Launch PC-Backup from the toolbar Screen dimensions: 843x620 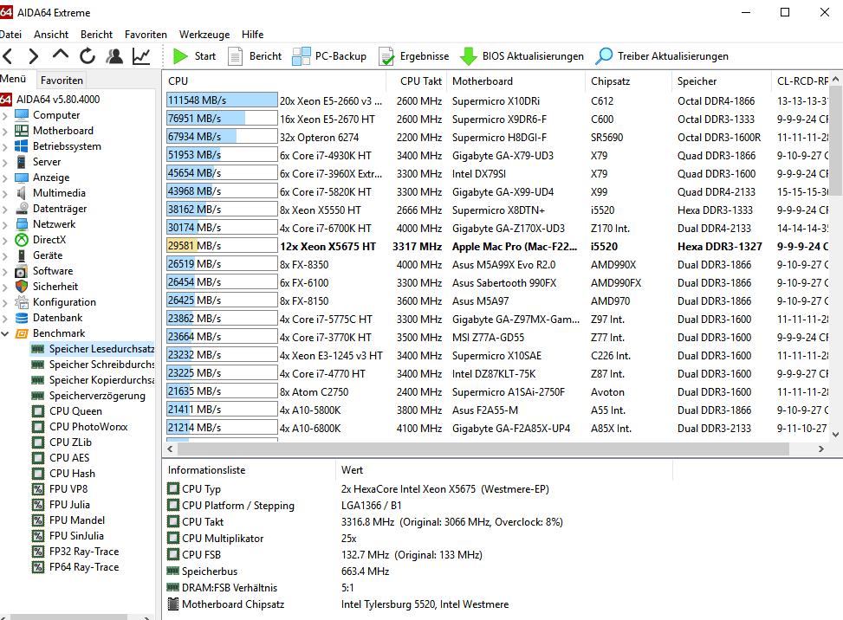pyautogui.click(x=329, y=56)
